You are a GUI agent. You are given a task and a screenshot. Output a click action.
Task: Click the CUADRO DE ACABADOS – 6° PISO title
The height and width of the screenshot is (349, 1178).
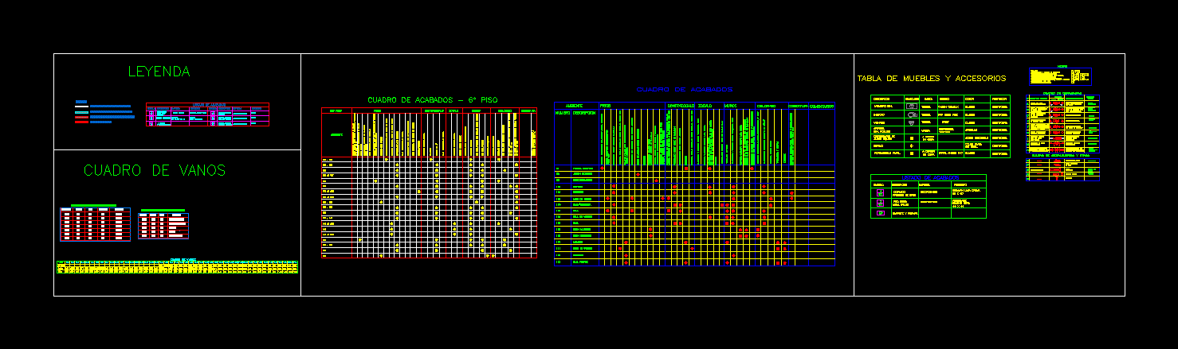[432, 99]
